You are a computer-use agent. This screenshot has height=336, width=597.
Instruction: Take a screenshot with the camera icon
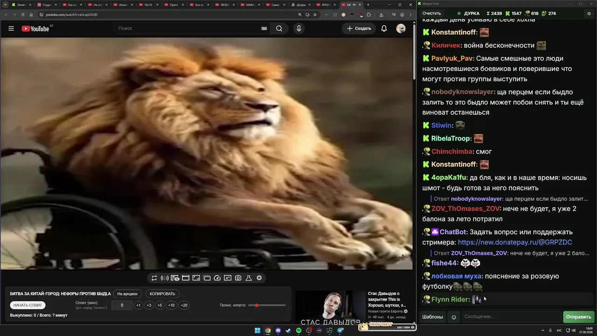click(x=238, y=278)
